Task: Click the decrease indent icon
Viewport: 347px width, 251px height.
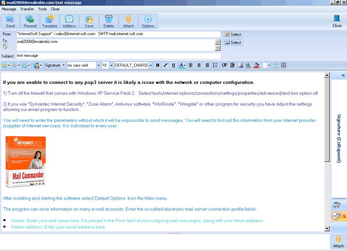Action: click(x=224, y=65)
